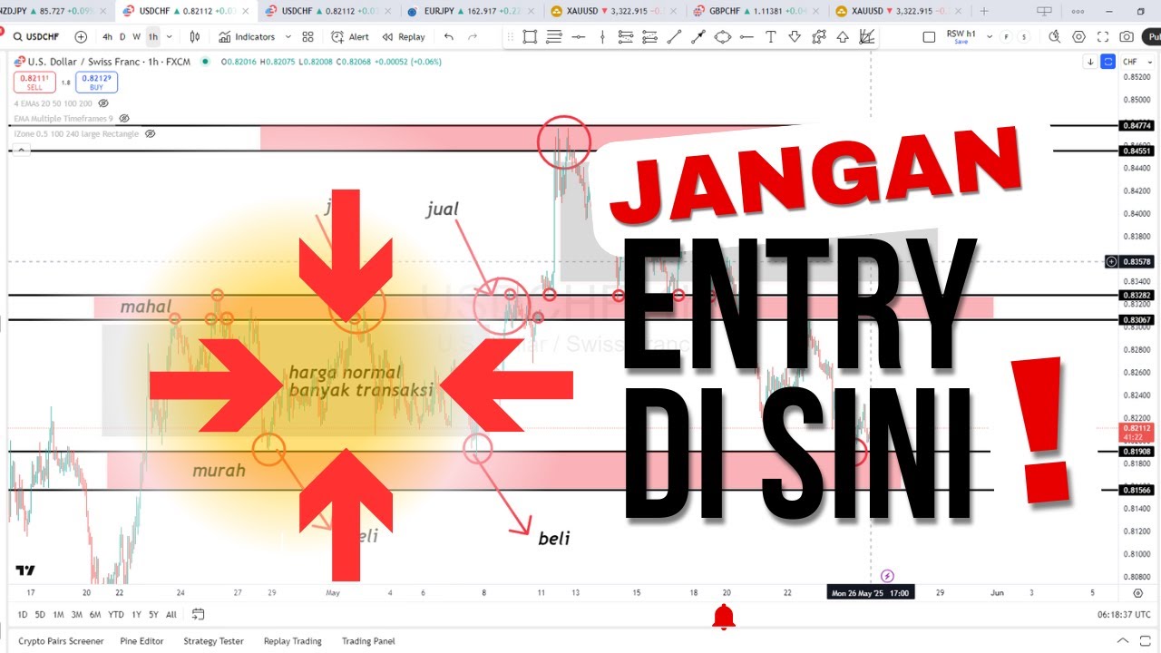Select the Rectangle drawing tool

coord(530,37)
